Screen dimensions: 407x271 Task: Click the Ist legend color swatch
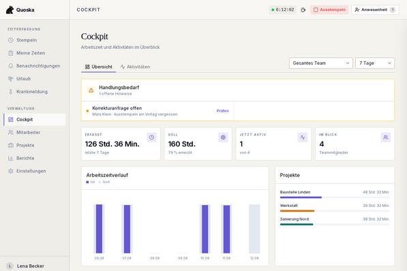[x=87, y=182]
